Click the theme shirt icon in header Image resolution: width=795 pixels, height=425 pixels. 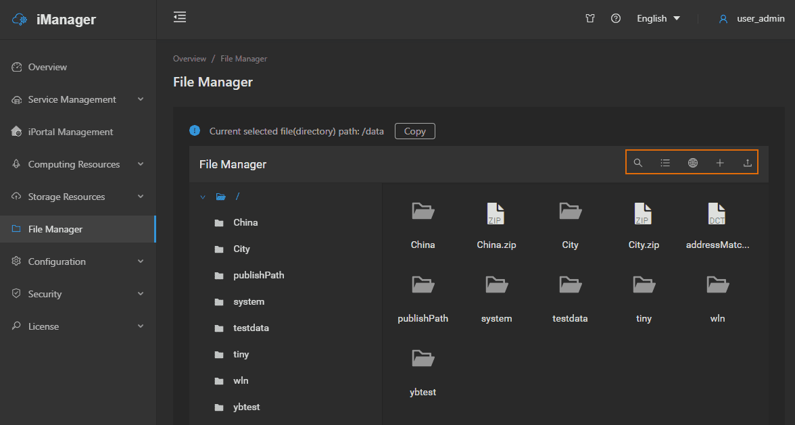(x=590, y=19)
